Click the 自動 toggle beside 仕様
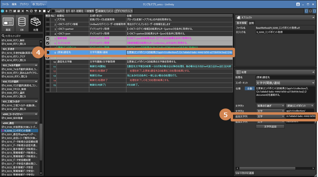This screenshot has height=177, width=318. point(250,88)
